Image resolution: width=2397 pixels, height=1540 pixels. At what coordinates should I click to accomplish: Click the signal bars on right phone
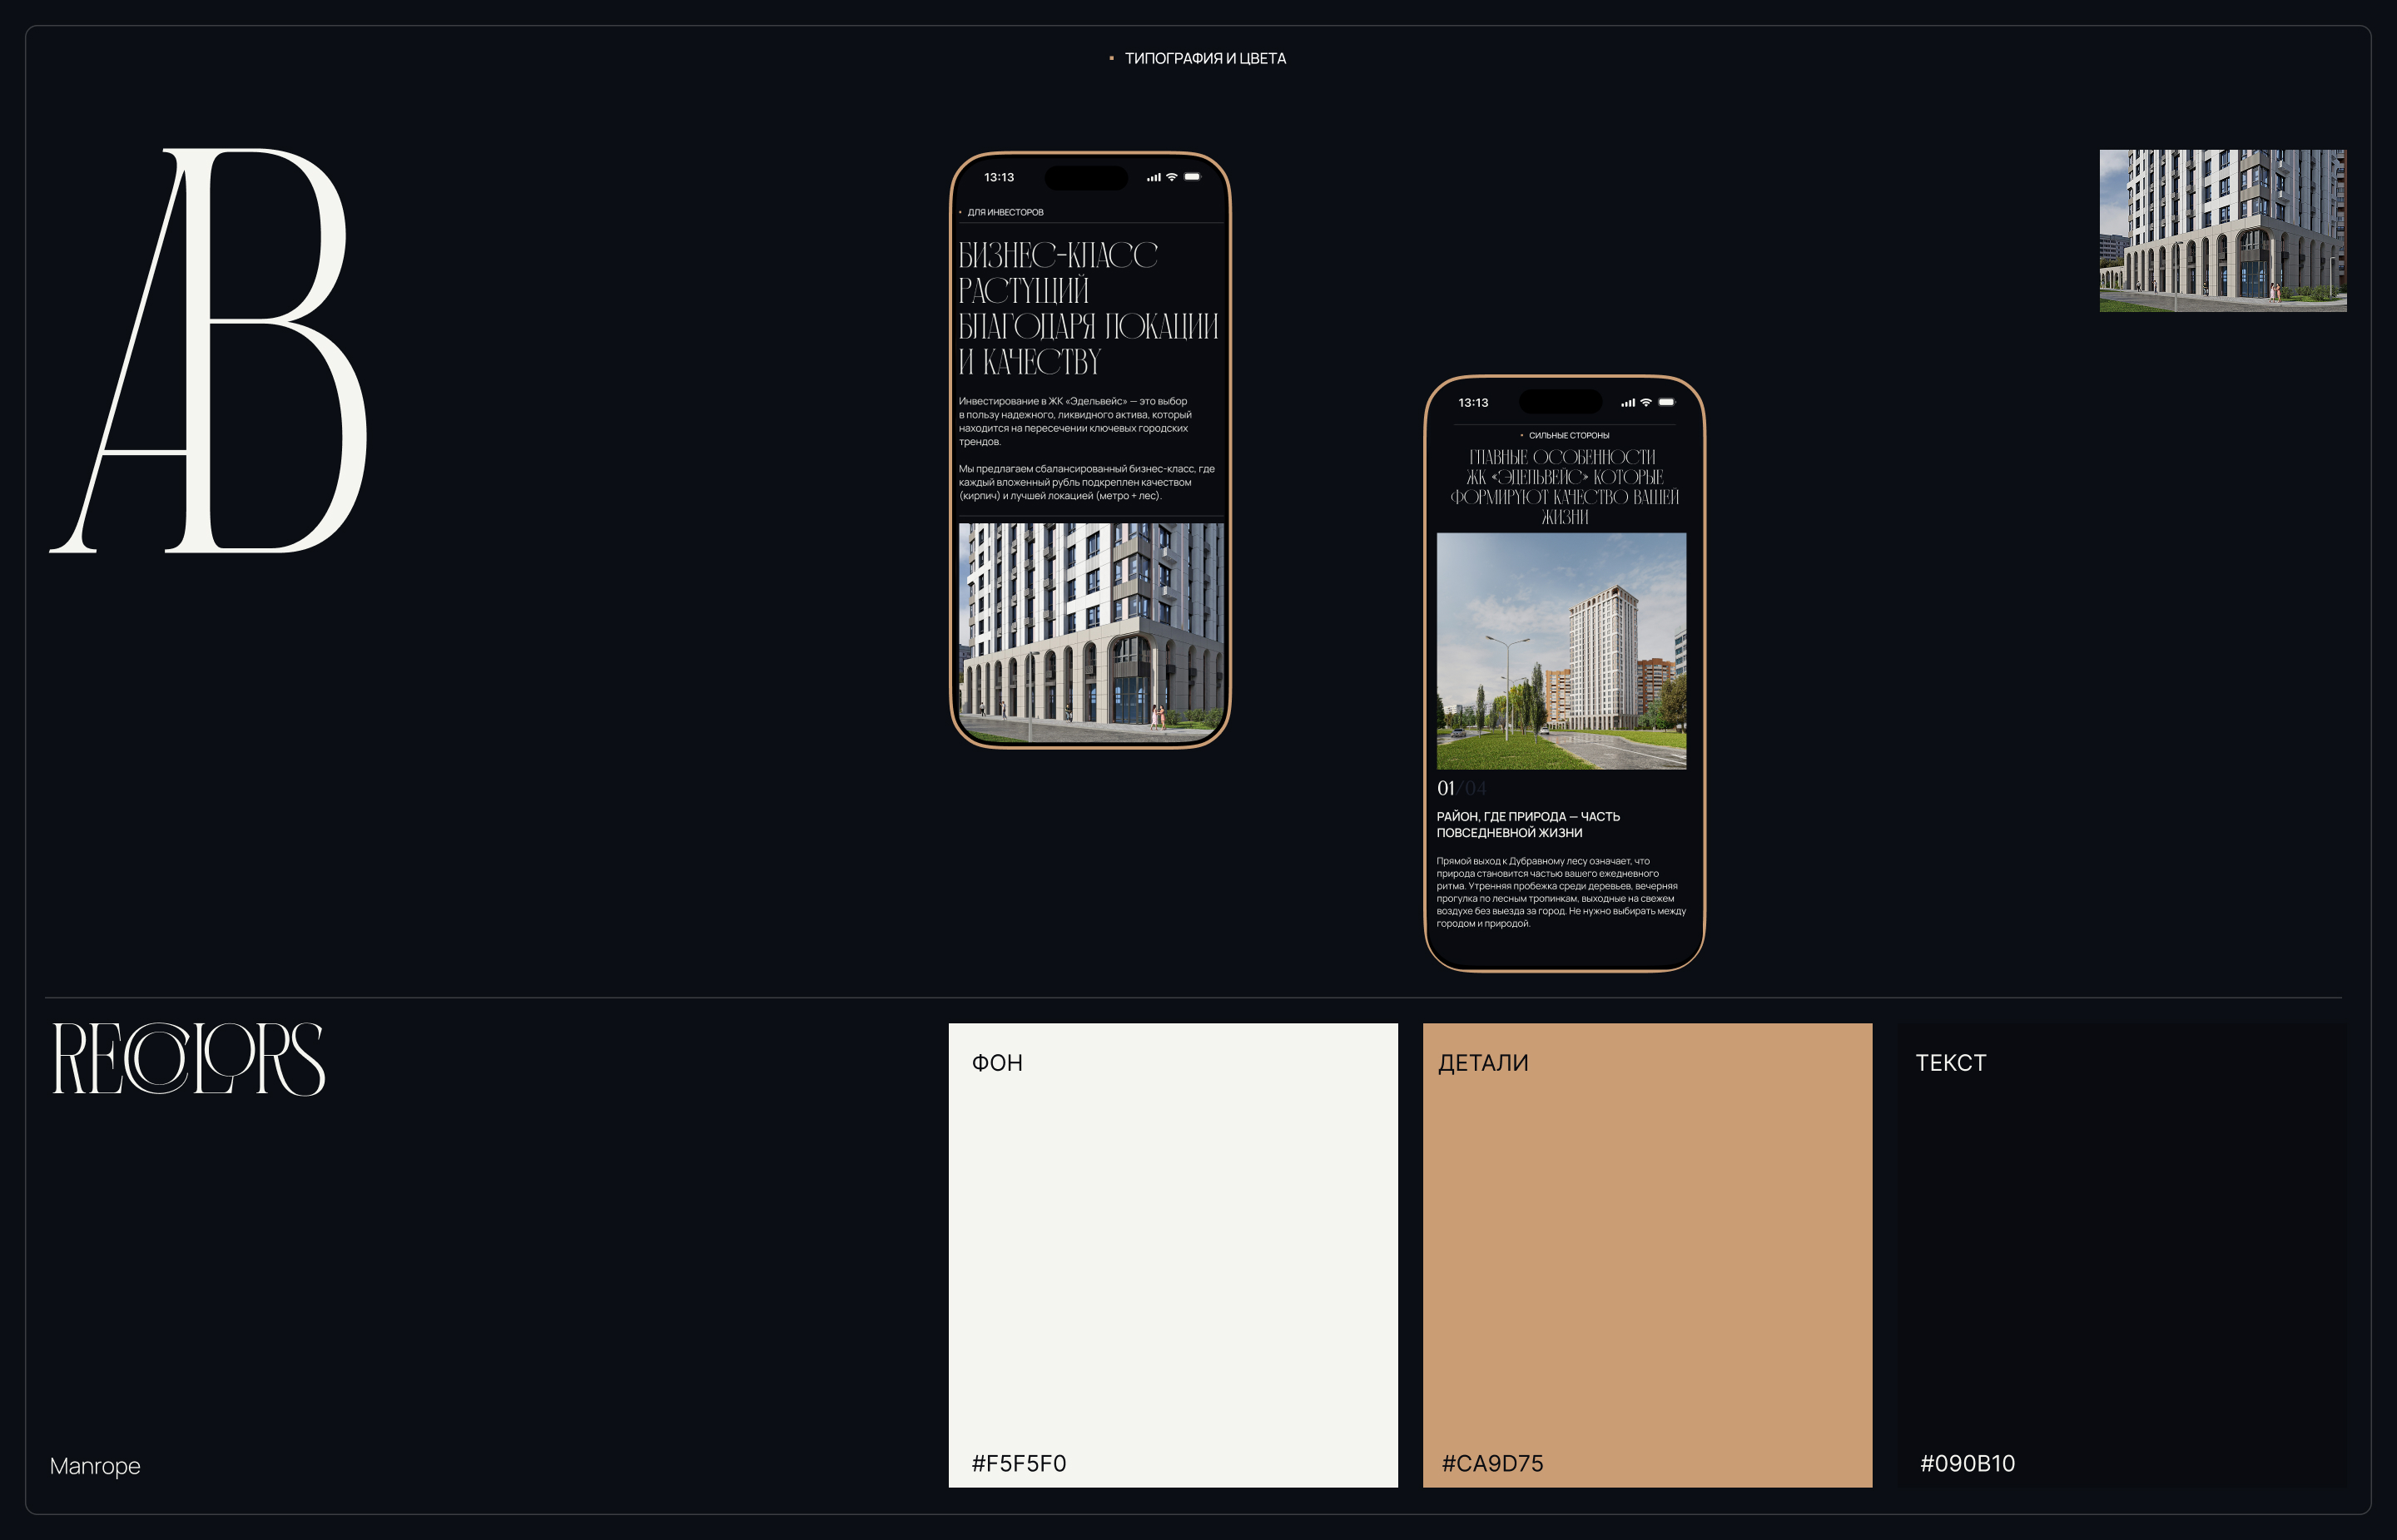click(1628, 403)
